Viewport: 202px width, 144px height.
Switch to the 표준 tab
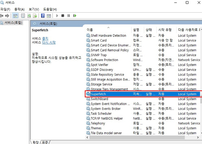coord(45,142)
